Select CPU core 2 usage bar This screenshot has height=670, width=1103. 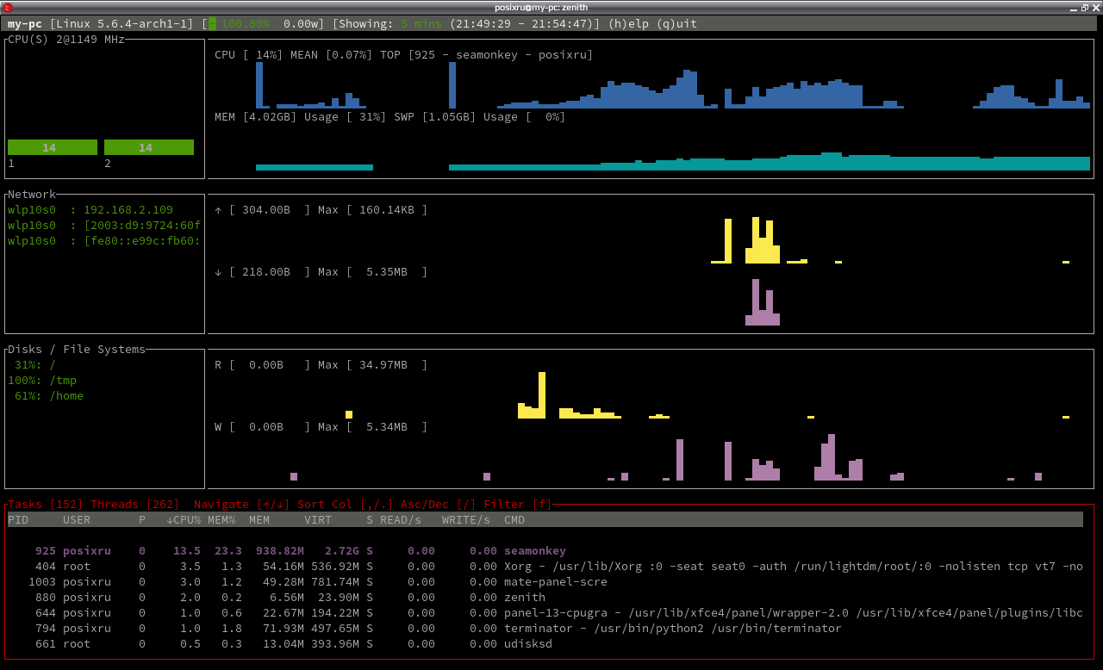tap(149, 147)
